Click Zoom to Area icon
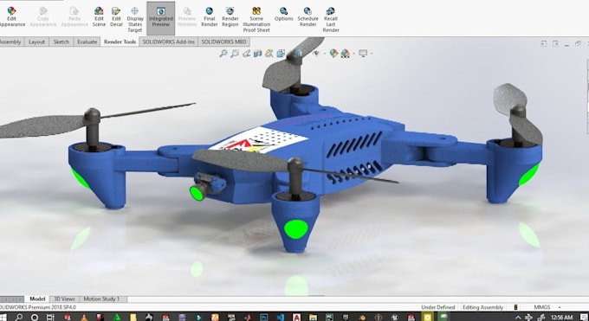Image resolution: width=589 pixels, height=321 pixels. point(235,54)
